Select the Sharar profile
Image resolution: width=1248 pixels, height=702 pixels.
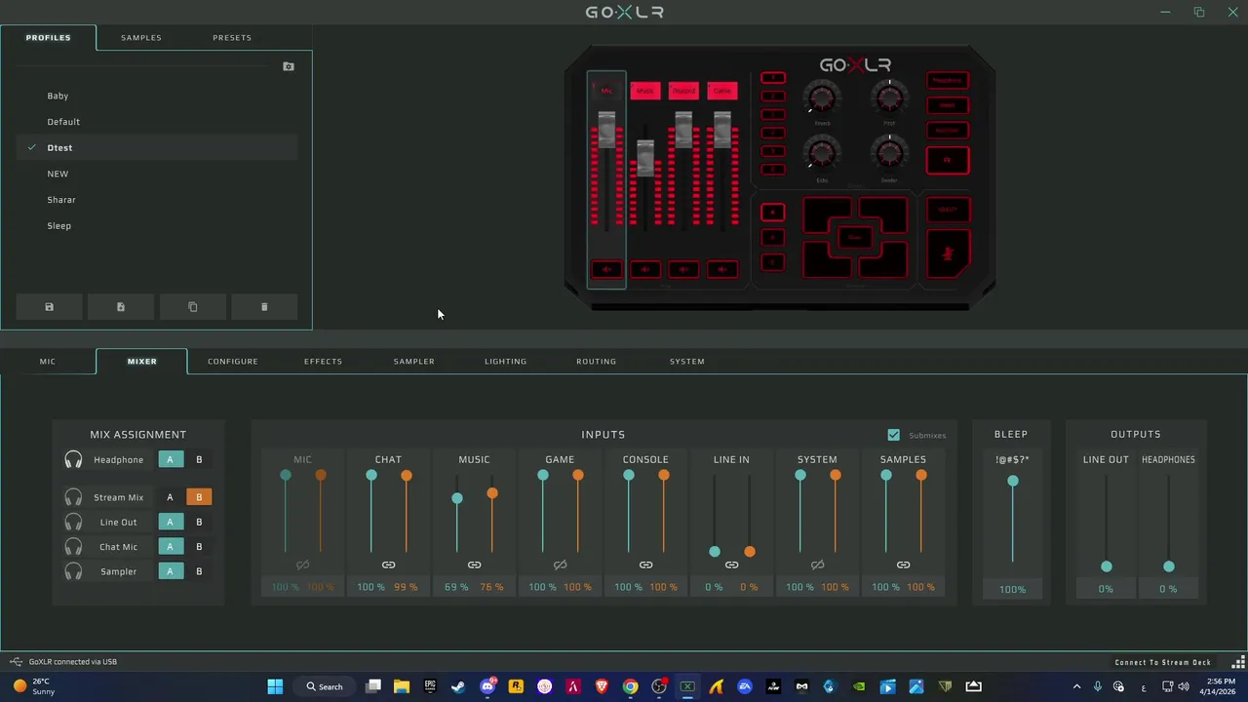pyautogui.click(x=157, y=200)
